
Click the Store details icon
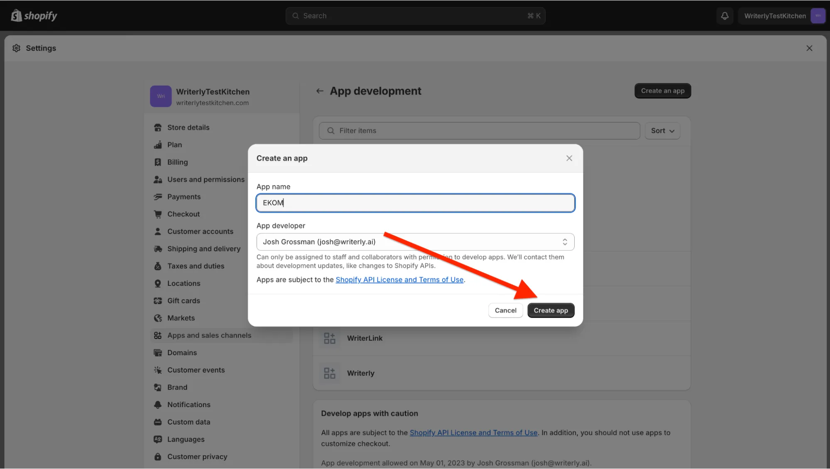pyautogui.click(x=158, y=128)
